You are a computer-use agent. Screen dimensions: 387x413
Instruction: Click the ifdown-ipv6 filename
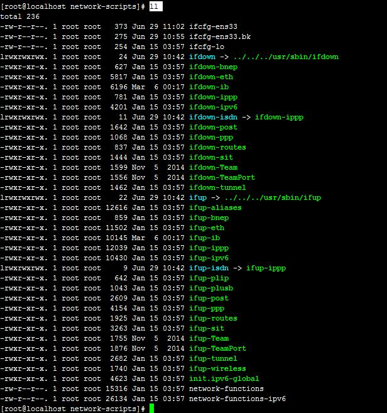point(213,107)
